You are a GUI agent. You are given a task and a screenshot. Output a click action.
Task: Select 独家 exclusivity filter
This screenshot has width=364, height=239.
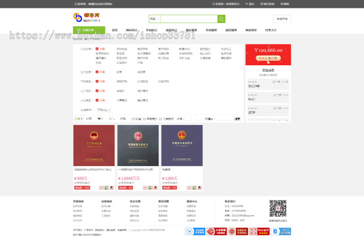pyautogui.click(x=119, y=72)
